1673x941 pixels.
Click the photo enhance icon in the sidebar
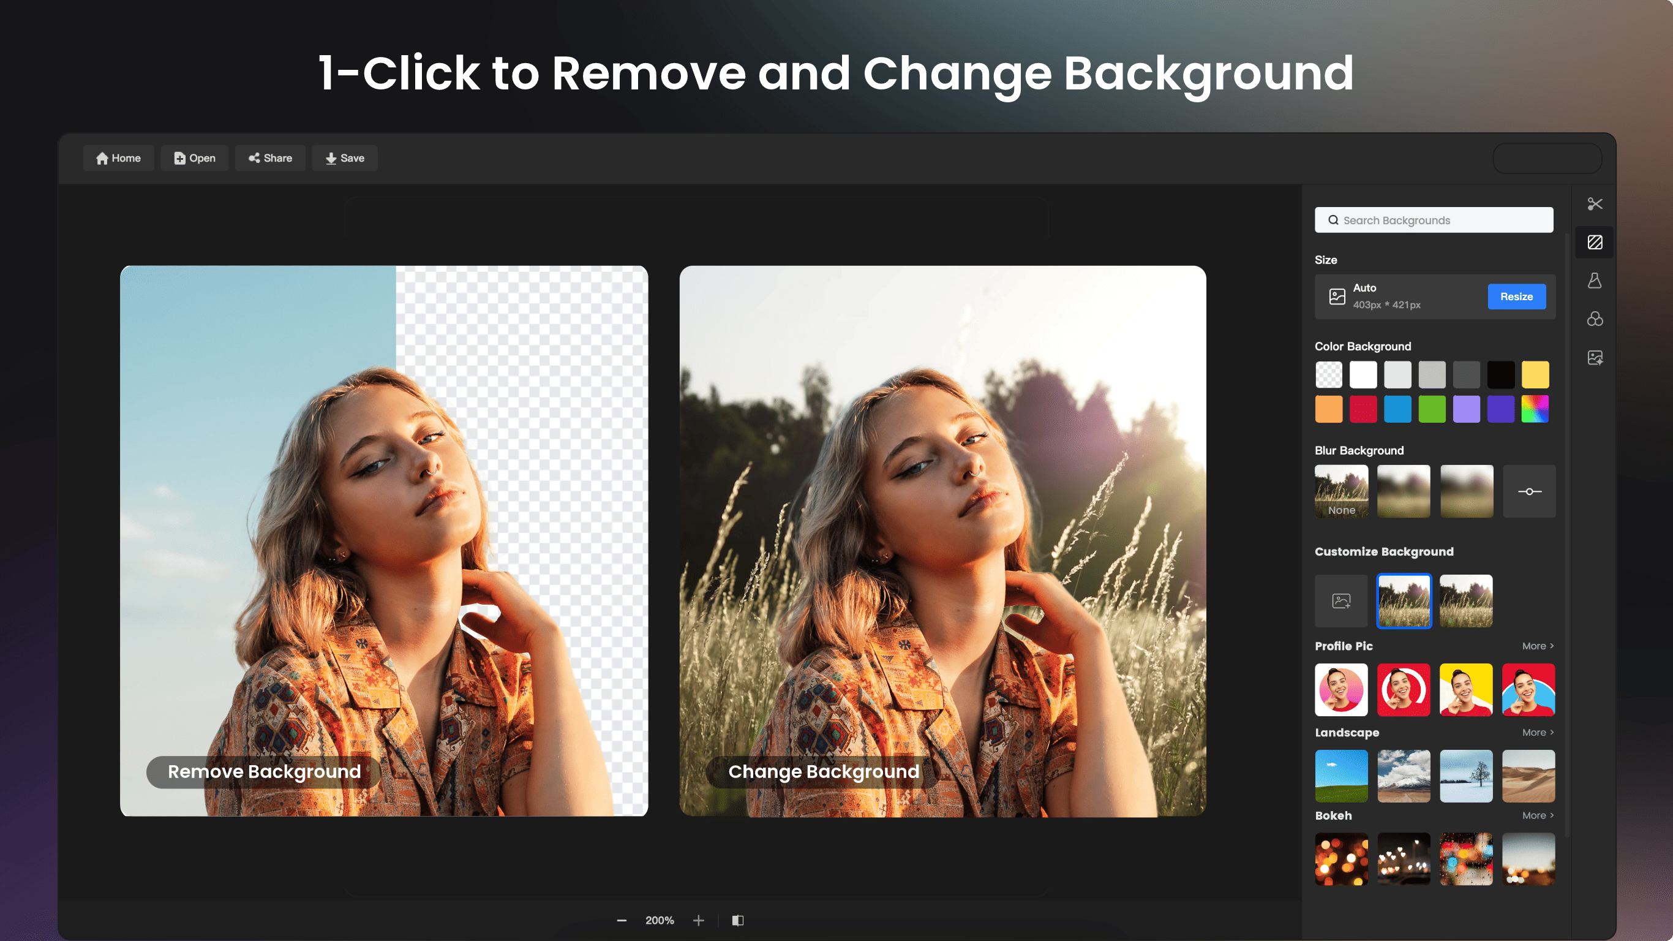[x=1595, y=357]
